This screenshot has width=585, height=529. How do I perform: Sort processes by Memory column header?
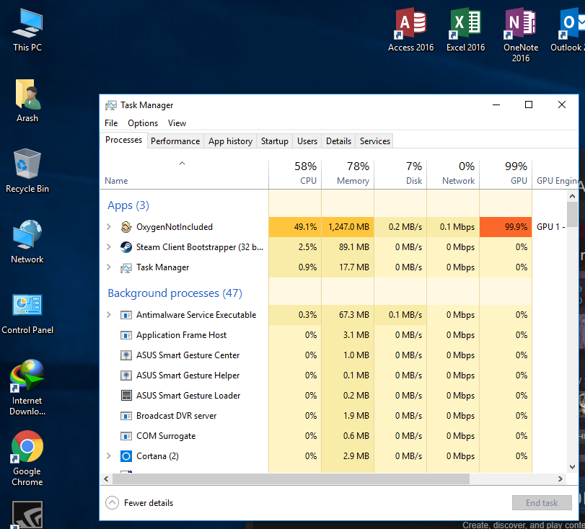click(x=348, y=174)
